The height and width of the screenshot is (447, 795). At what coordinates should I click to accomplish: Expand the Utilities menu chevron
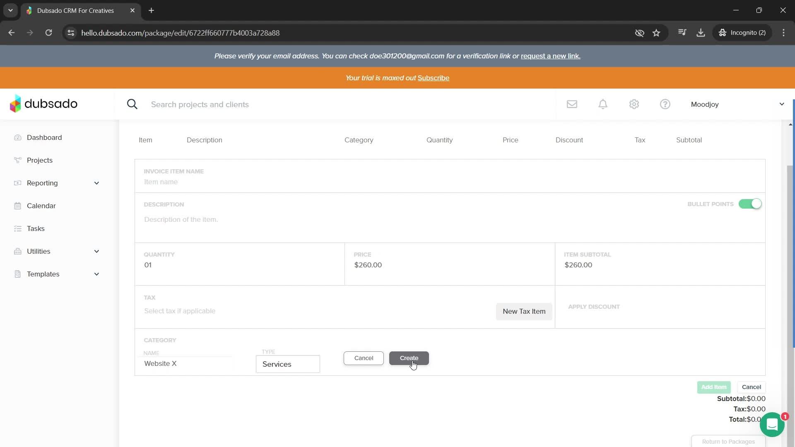click(96, 251)
